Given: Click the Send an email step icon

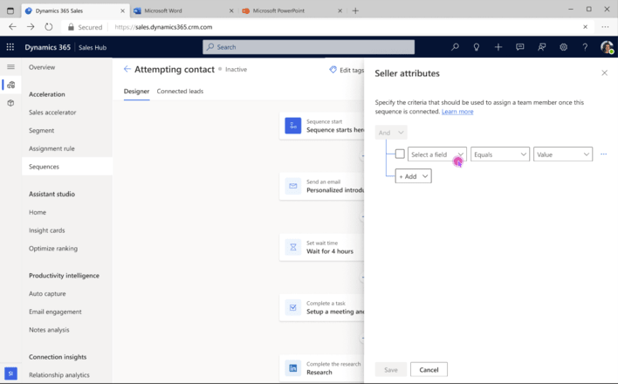Looking at the screenshot, I should [x=292, y=186].
